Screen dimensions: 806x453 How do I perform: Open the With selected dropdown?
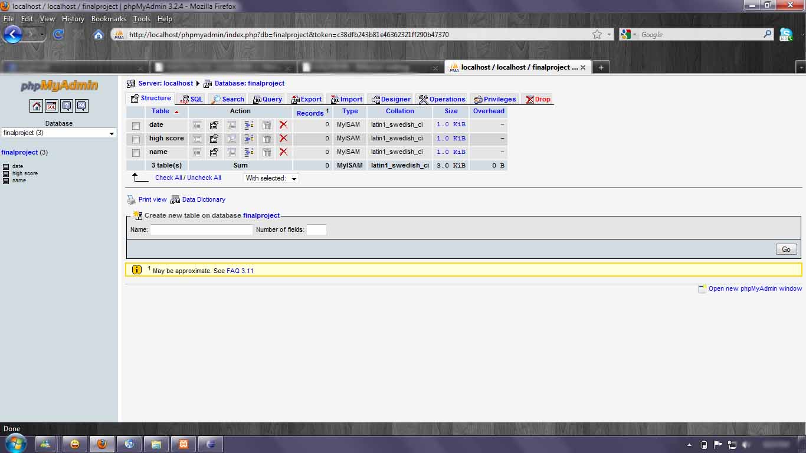point(271,178)
